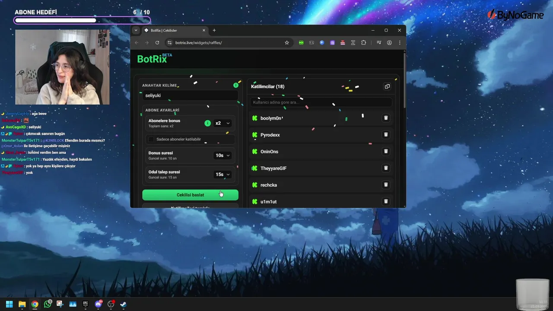Click the purple circular extension icon
Screen dimensions: 553x311
tap(332, 43)
